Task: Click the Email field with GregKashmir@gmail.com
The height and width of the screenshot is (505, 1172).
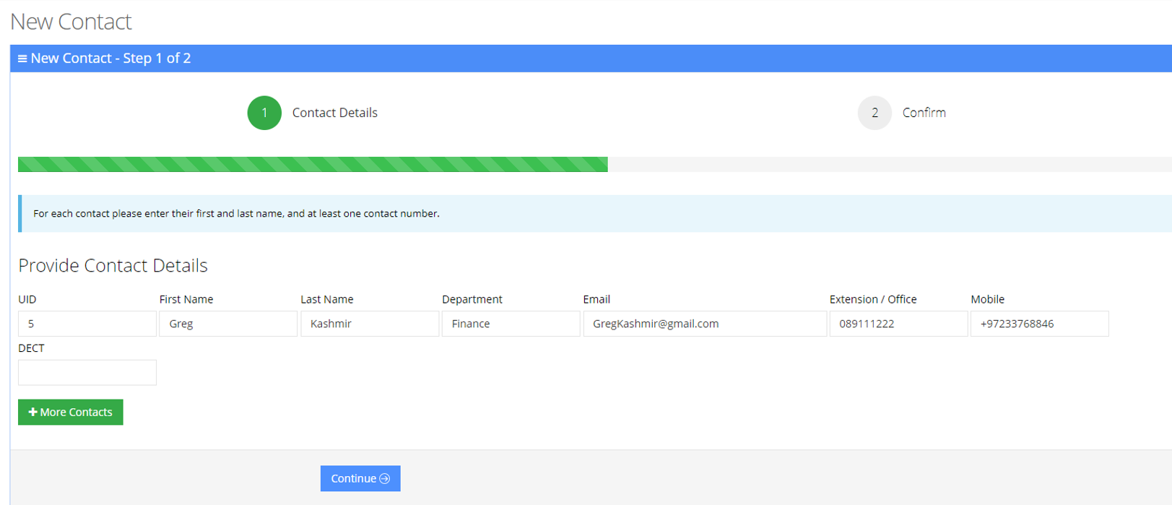Action: coord(704,324)
